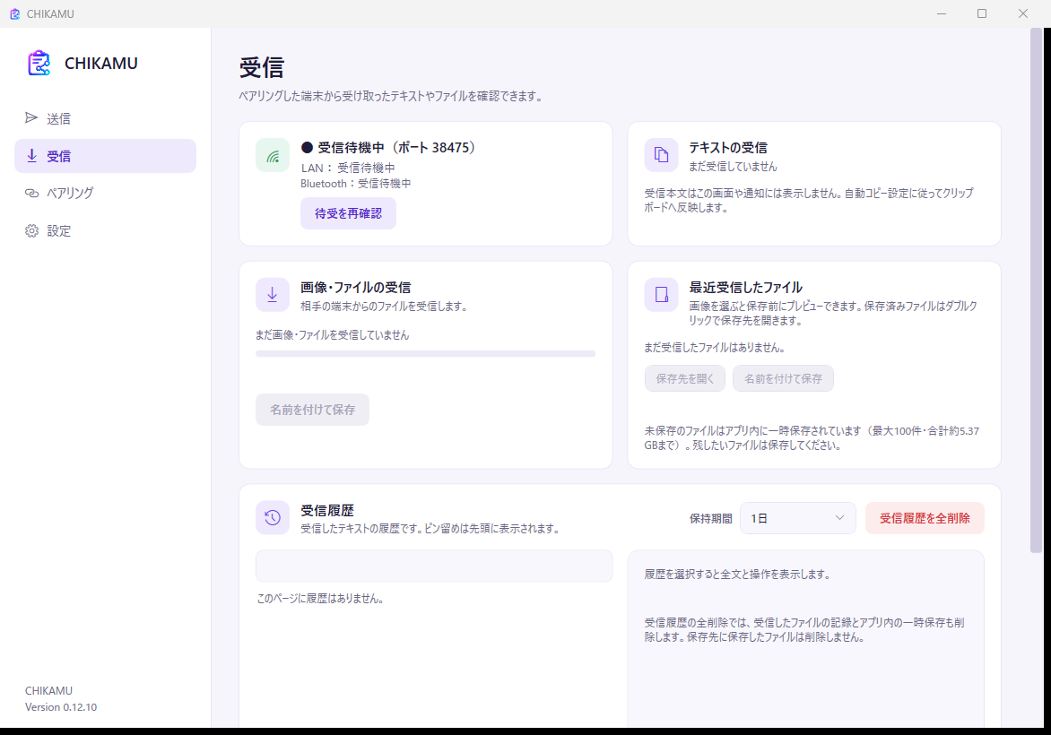Click the gear icon beside 設定
Screen dimensions: 1051x735
click(x=31, y=230)
